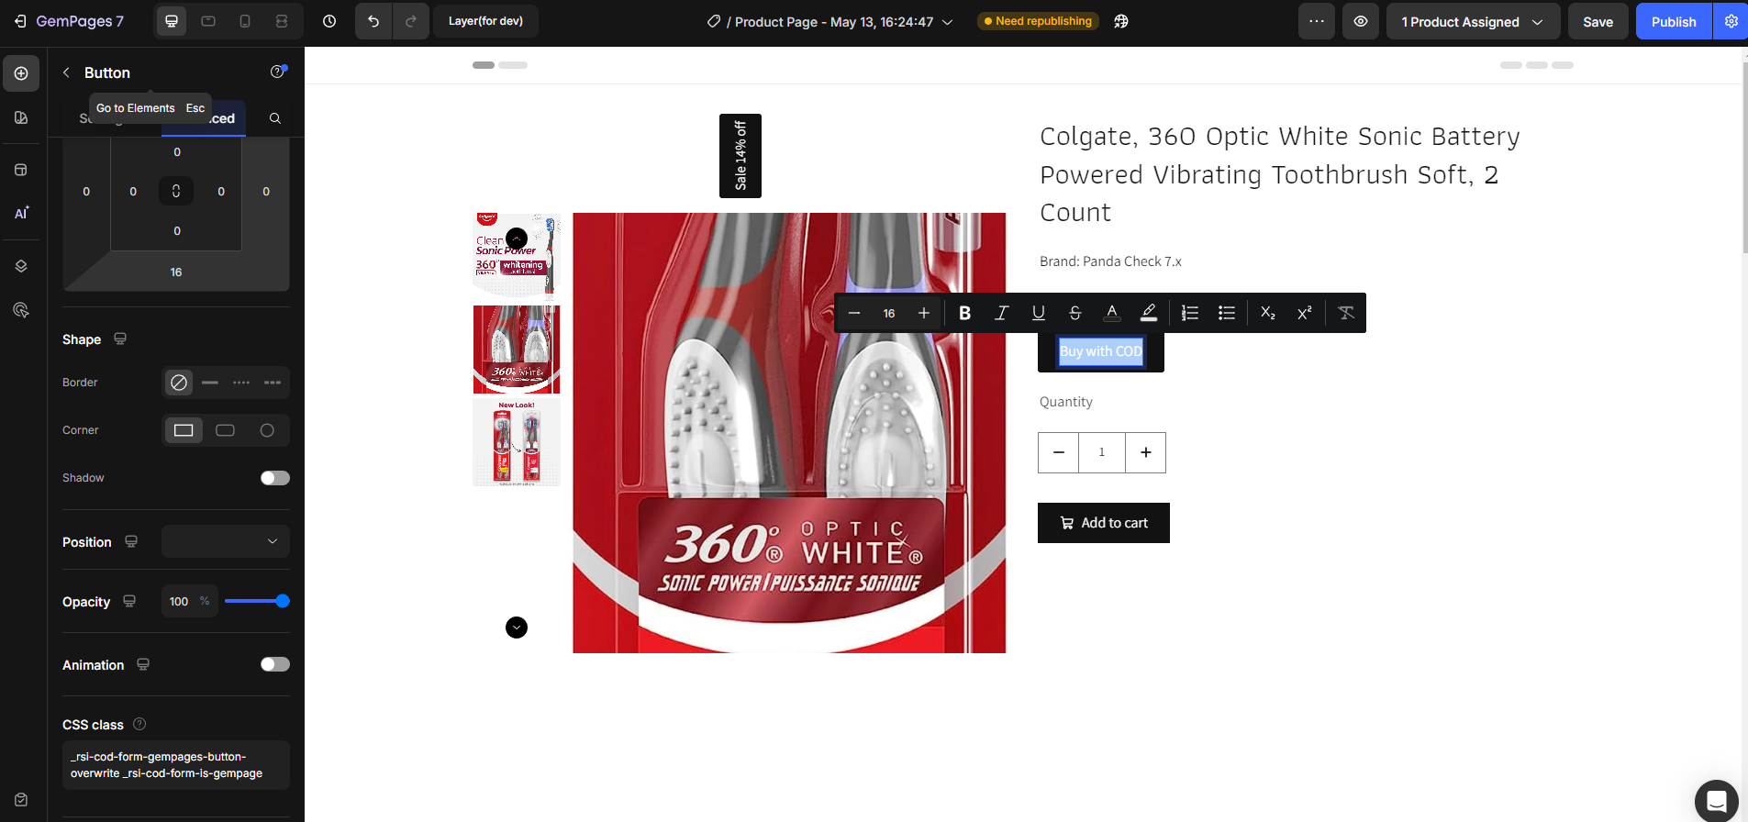Screen dimensions: 1748x822
Task: Expand the 1 Product Assigned dropdown
Action: pos(1472,21)
